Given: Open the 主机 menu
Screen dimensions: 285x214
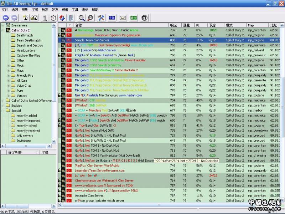Looking at the screenshot, I should [35, 10].
